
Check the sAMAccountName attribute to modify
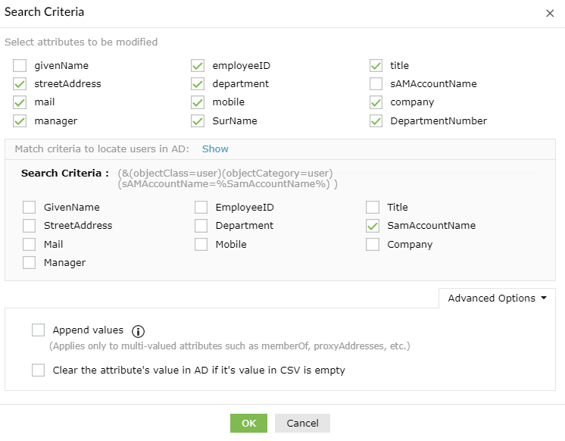coord(376,84)
